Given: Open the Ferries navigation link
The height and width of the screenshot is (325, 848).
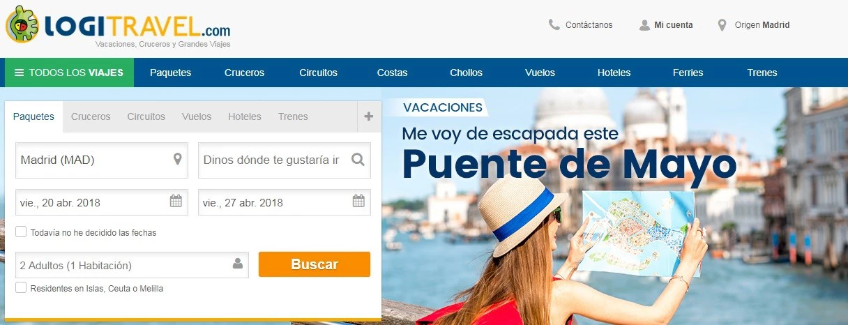Looking at the screenshot, I should (688, 73).
